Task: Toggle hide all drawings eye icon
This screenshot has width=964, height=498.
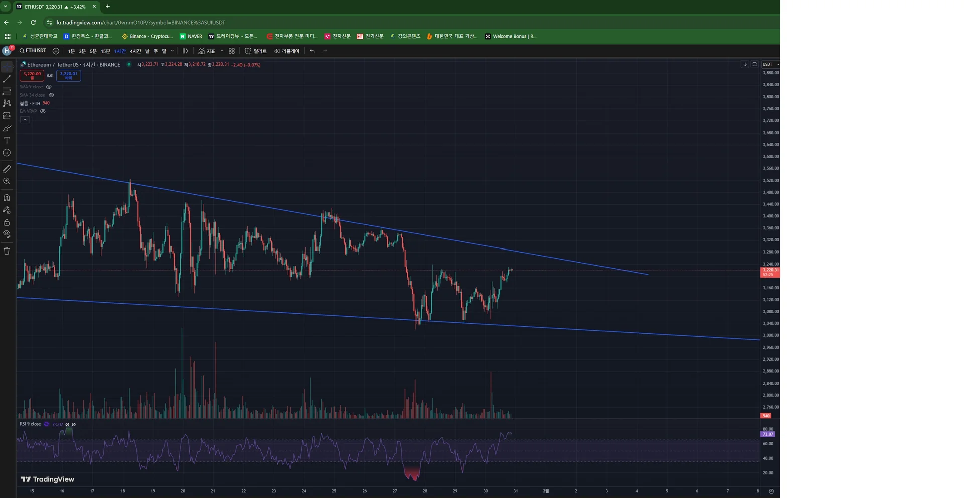Action: 7,234
